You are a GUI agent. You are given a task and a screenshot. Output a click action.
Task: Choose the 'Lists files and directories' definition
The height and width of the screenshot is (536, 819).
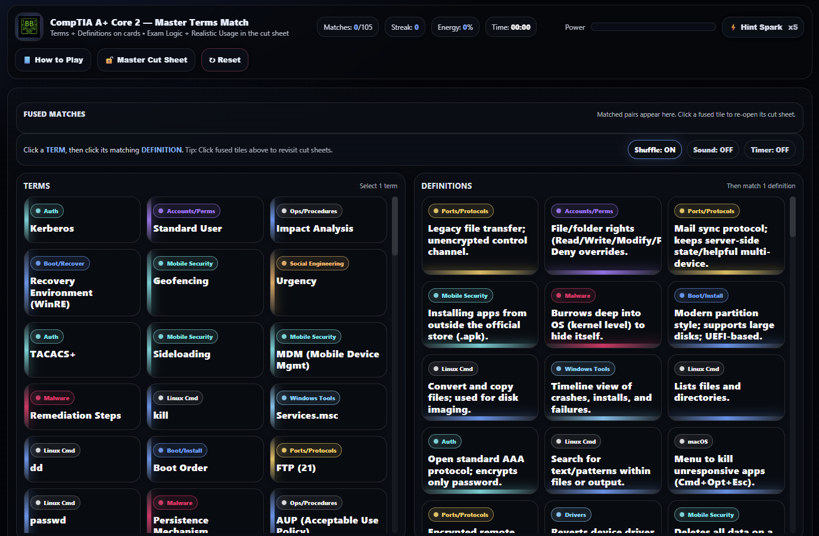(x=725, y=388)
